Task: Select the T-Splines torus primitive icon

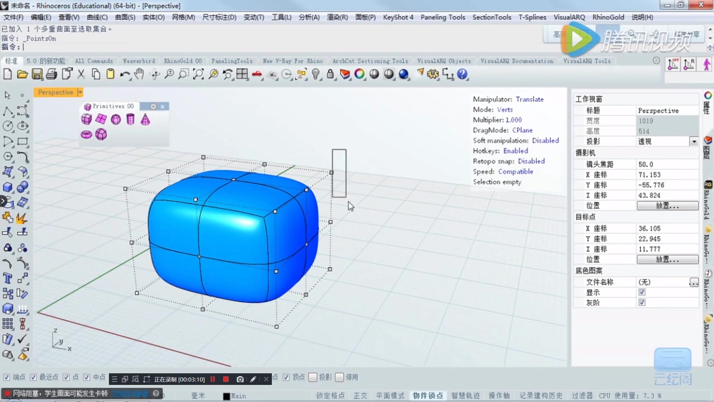Action: coord(86,134)
